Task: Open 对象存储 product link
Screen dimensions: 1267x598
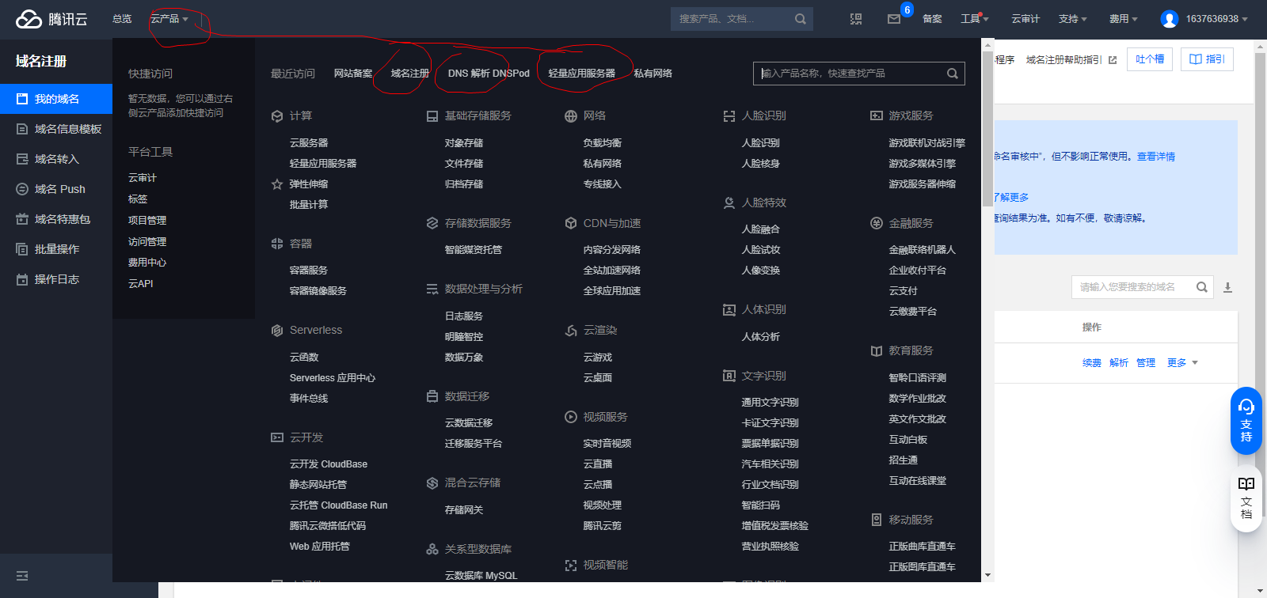Action: (x=464, y=143)
